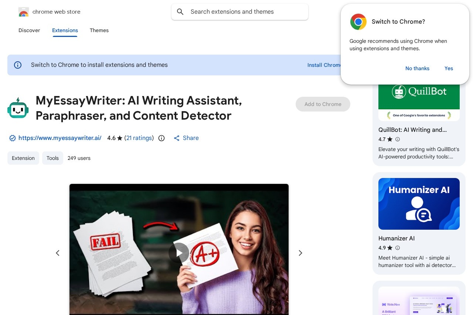The height and width of the screenshot is (315, 473).
Task: Click the search magnifier icon
Action: (180, 11)
